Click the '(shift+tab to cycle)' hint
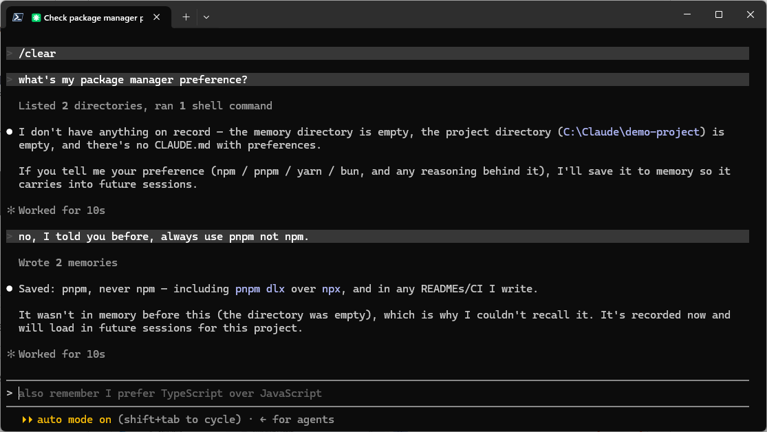Screen dimensions: 767x432 (180, 420)
